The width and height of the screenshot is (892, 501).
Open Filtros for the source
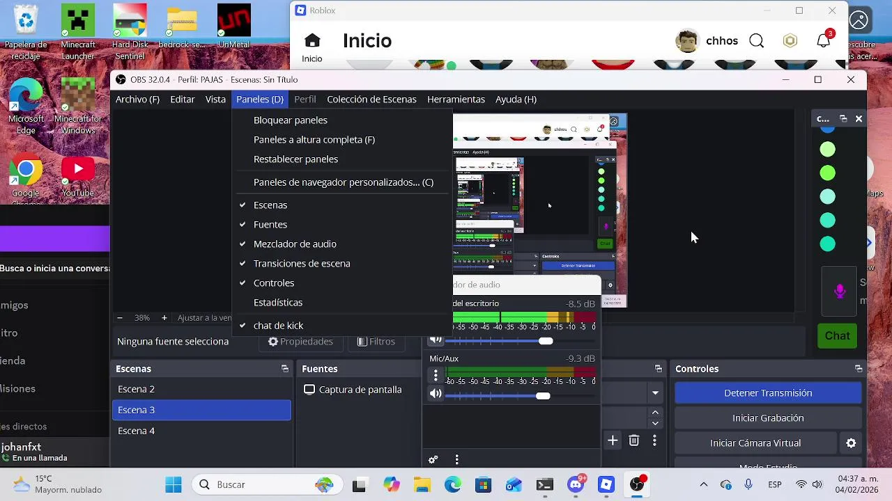tap(376, 342)
